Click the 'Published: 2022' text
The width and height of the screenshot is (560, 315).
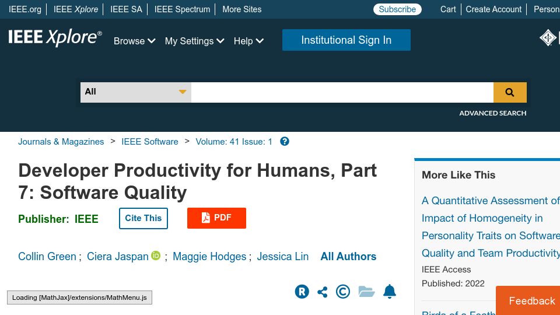pos(453,283)
